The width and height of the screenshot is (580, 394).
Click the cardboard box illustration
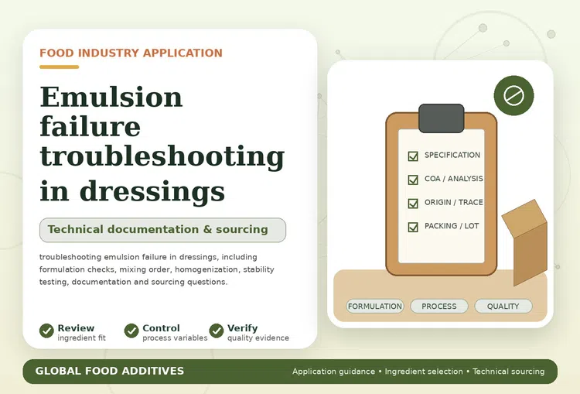pos(525,242)
